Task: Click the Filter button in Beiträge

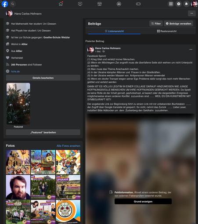Action: pyautogui.click(x=156, y=24)
